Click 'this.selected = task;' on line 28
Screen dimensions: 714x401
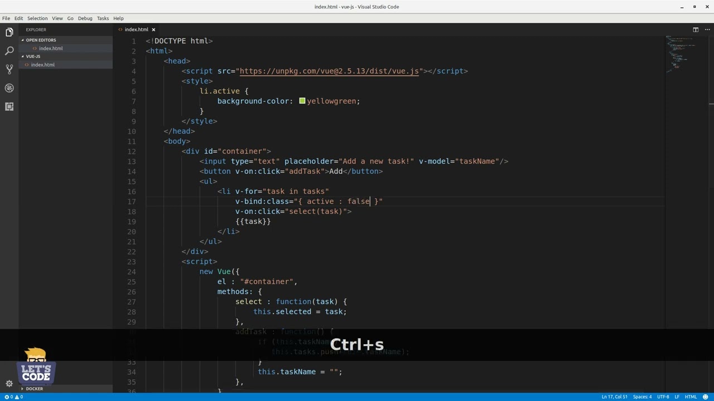pos(300,311)
